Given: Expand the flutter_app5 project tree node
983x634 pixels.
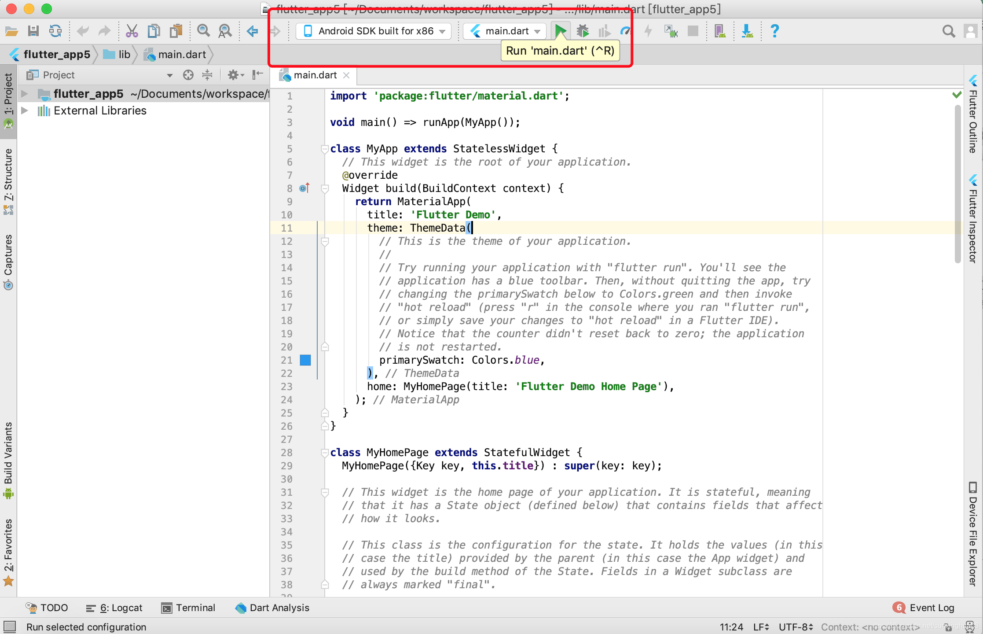Looking at the screenshot, I should 25,94.
